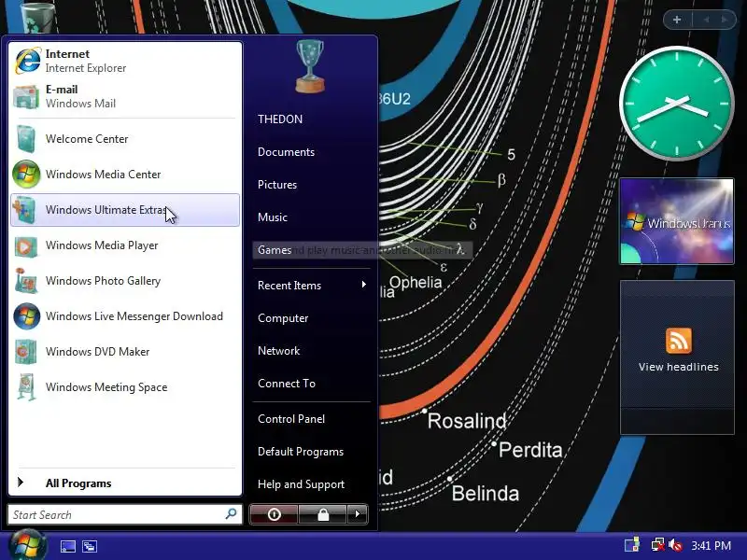747x560 pixels.
Task: Click sidebar next gadgets arrow
Action: pyautogui.click(x=725, y=20)
